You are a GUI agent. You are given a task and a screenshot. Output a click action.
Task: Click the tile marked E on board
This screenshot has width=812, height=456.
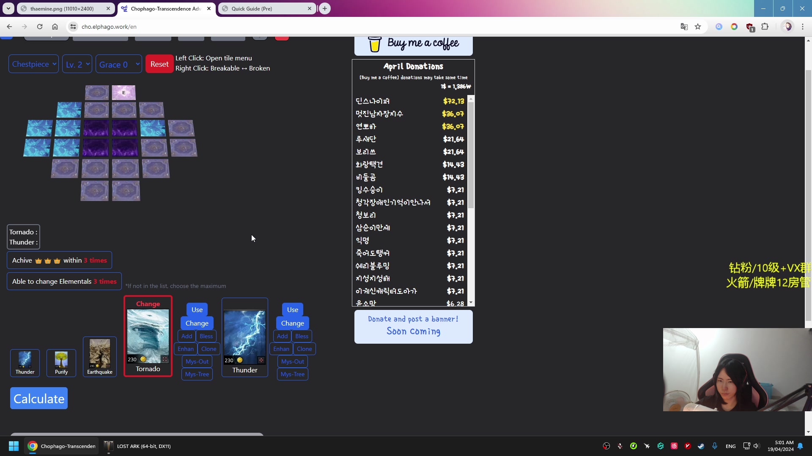coord(124,92)
